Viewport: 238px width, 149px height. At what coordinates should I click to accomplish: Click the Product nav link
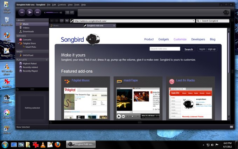149,39
